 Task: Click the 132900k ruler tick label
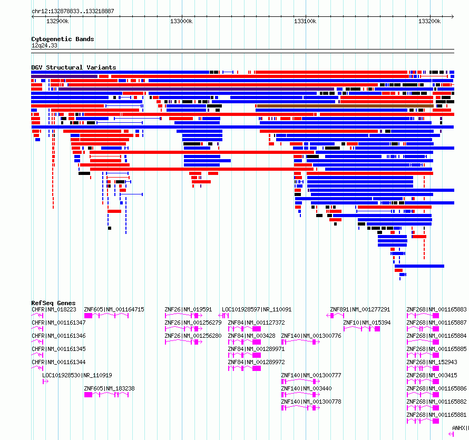pos(57,21)
